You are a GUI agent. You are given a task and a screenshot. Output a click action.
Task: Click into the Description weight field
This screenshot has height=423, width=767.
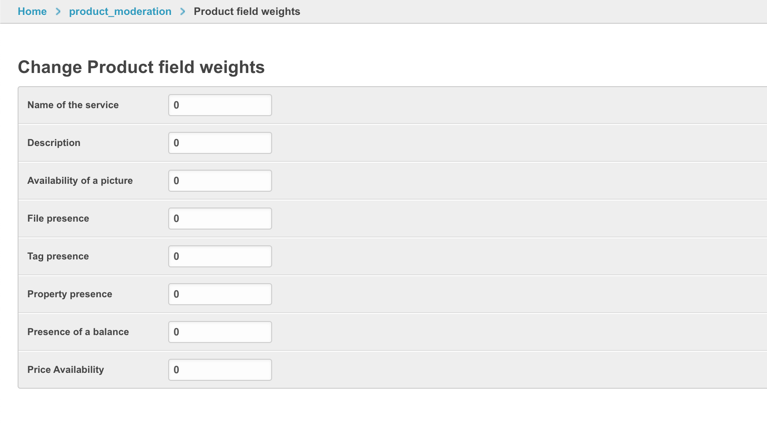(220, 143)
